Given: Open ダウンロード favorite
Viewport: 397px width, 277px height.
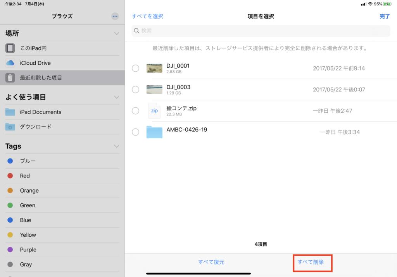Looking at the screenshot, I should pyautogui.click(x=62, y=126).
